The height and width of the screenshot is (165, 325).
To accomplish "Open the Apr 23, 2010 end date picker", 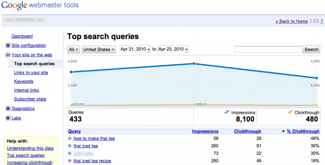I will [173, 49].
